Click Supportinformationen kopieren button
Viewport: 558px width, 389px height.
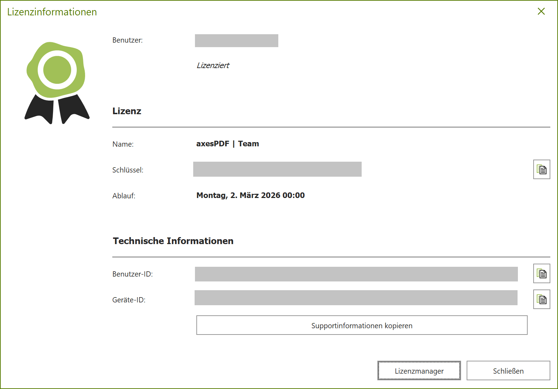[x=362, y=325]
